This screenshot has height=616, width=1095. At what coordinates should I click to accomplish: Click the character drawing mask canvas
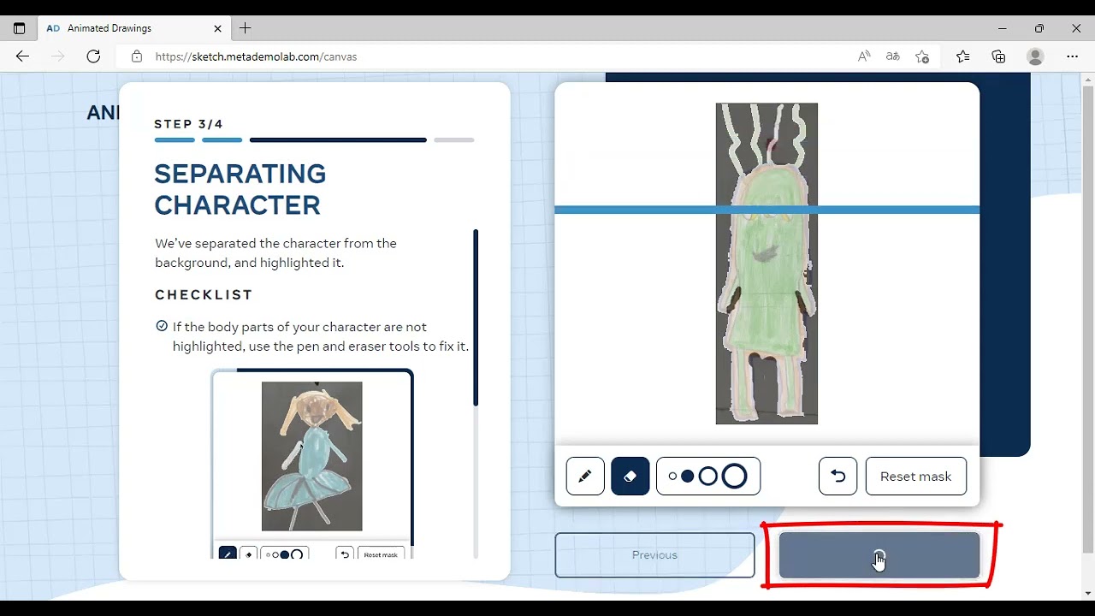[766, 264]
